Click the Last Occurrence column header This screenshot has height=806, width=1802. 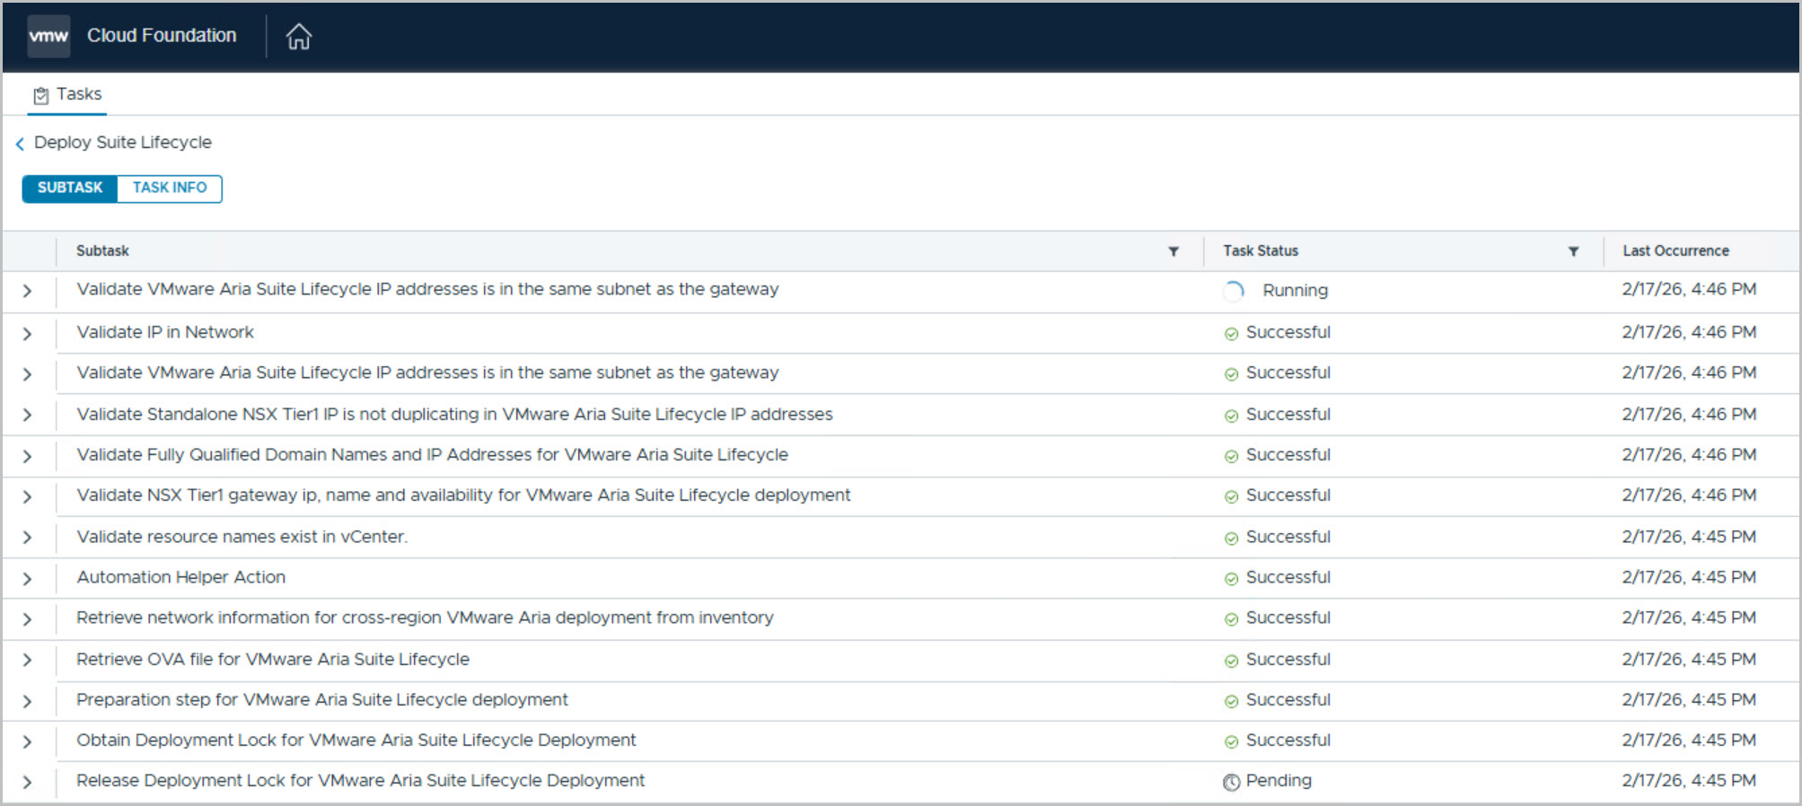click(x=1675, y=251)
